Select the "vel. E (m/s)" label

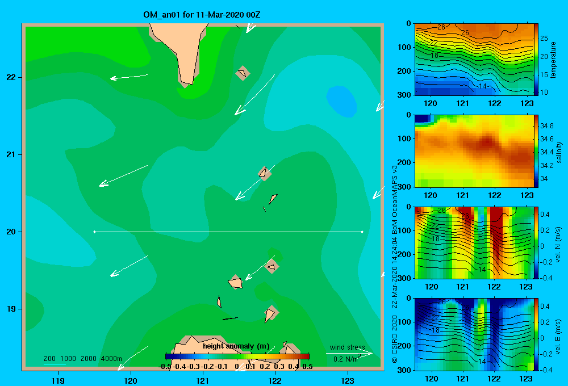pos(558,337)
